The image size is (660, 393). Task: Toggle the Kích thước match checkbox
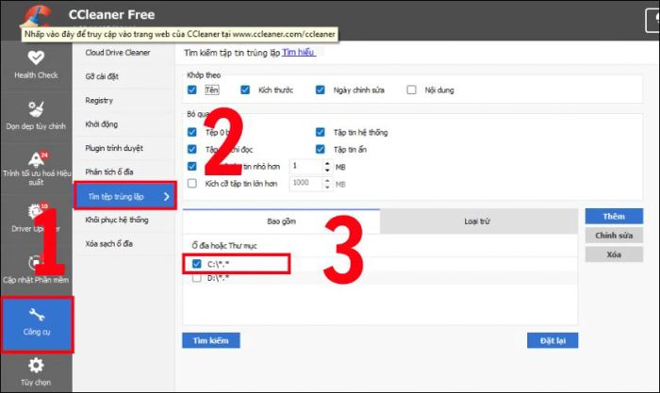point(245,90)
